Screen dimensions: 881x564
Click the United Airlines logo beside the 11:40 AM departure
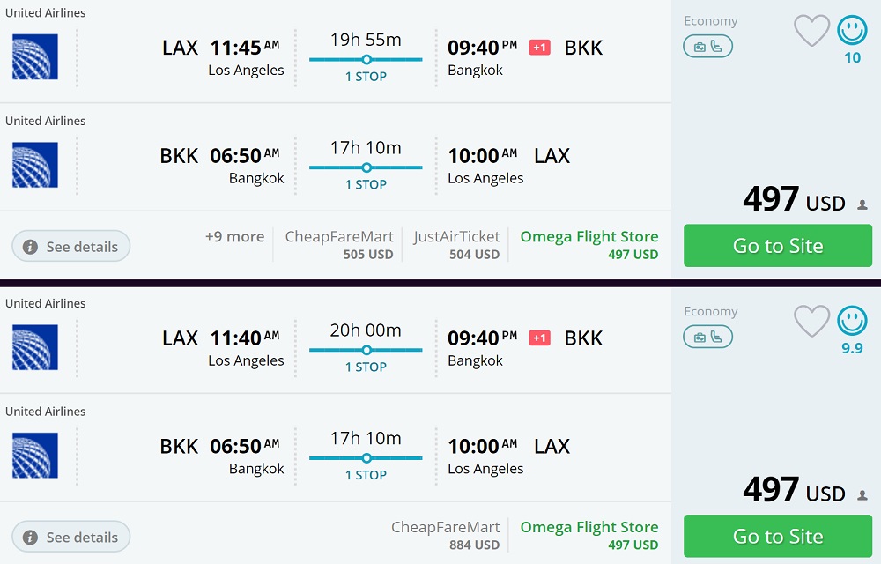pyautogui.click(x=35, y=347)
